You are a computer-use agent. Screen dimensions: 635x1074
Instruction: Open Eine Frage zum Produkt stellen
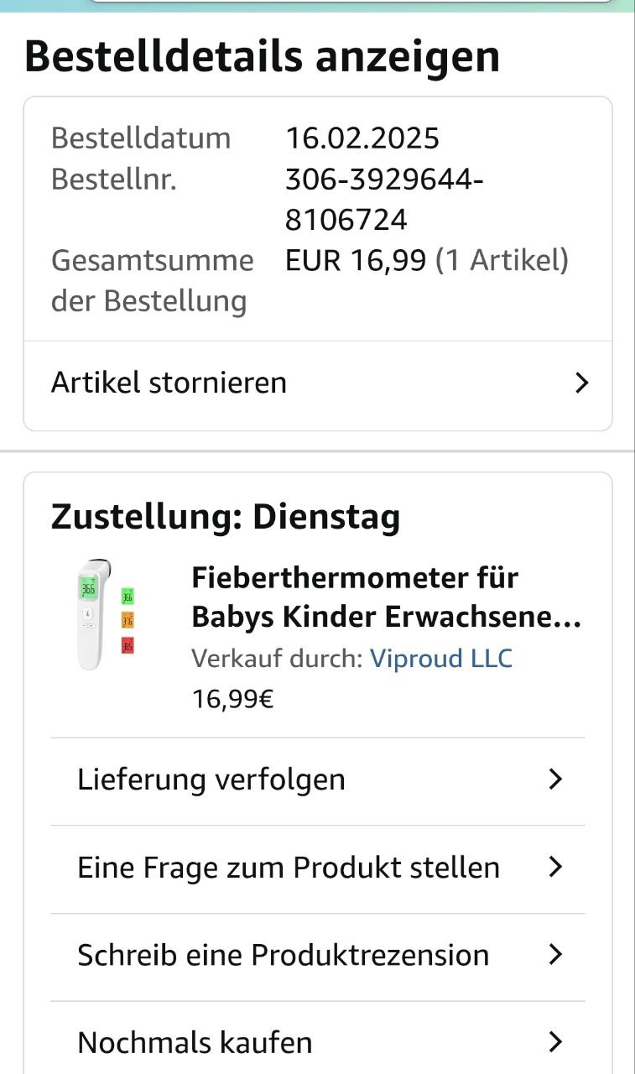(289, 867)
